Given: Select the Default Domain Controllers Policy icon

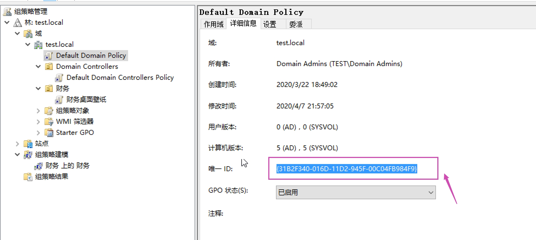Looking at the screenshot, I should [59, 78].
